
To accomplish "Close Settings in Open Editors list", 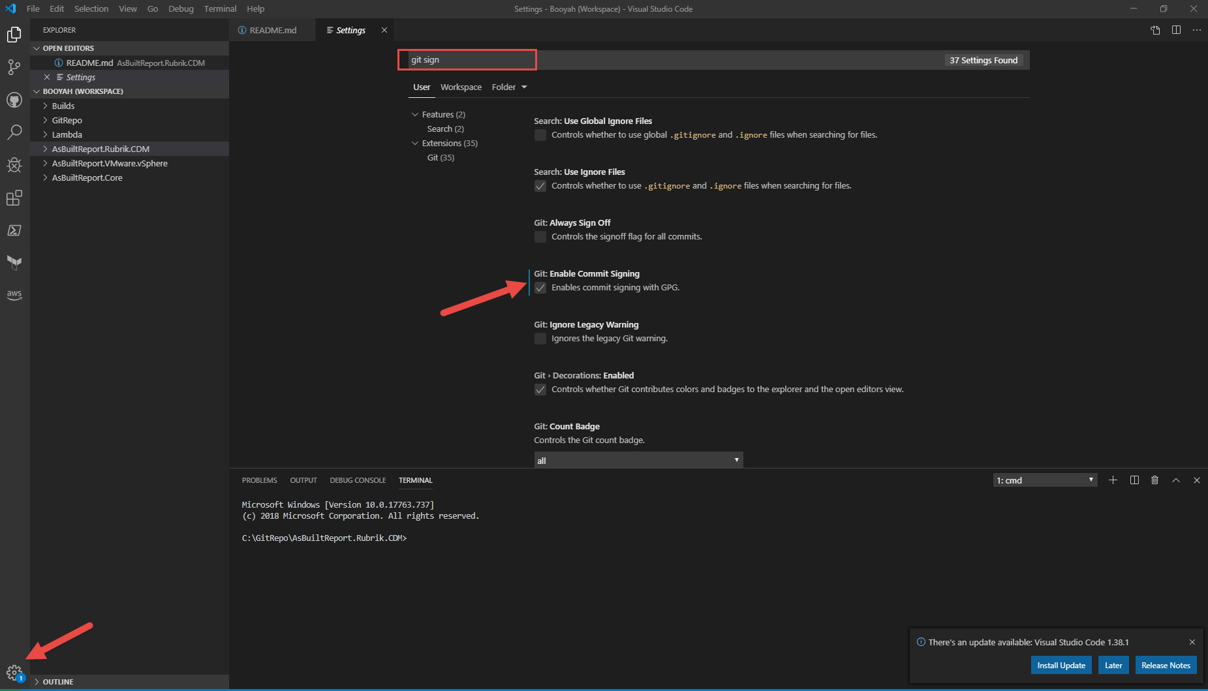I will pyautogui.click(x=47, y=77).
